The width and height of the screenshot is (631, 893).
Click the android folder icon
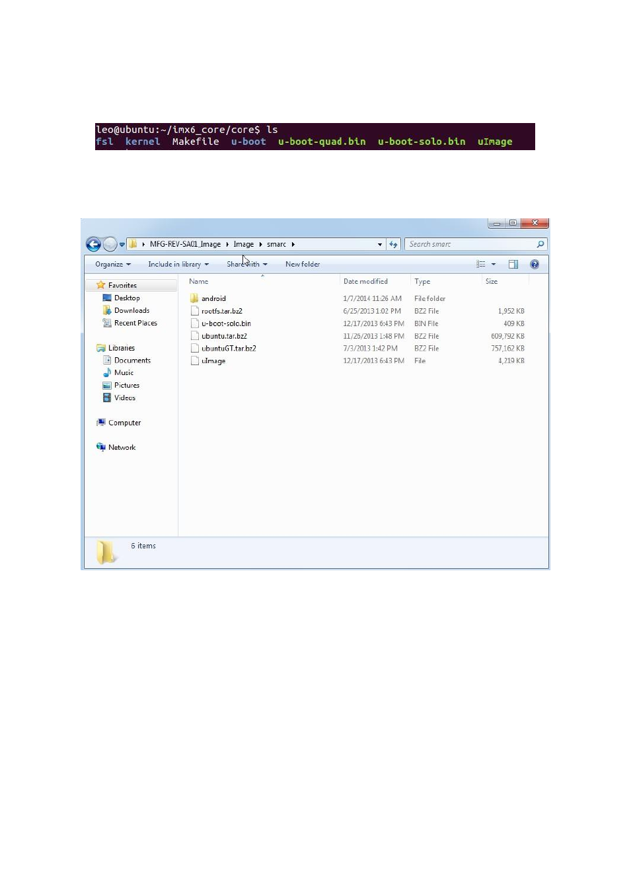tap(194, 298)
